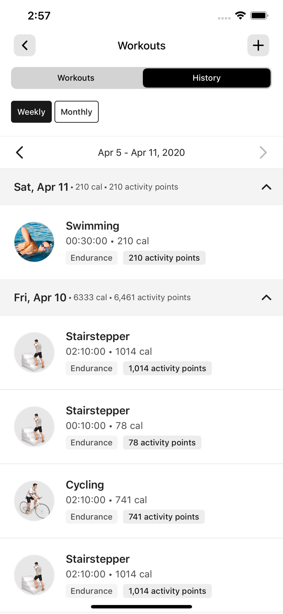Tap the 210 activity points badge for Swimming
Screen dimensions: 283x614
[x=164, y=258]
